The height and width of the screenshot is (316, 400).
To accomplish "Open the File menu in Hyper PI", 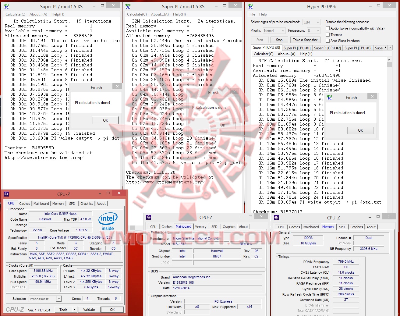I will click(x=252, y=14).
